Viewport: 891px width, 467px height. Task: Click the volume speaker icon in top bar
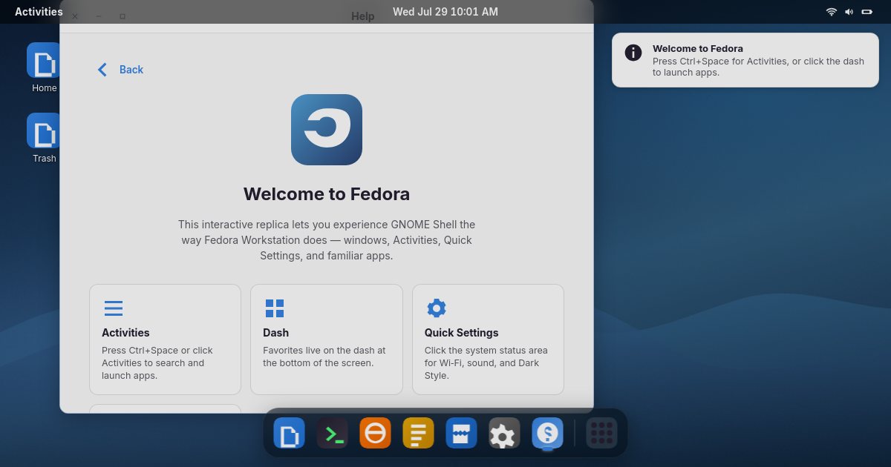click(849, 12)
